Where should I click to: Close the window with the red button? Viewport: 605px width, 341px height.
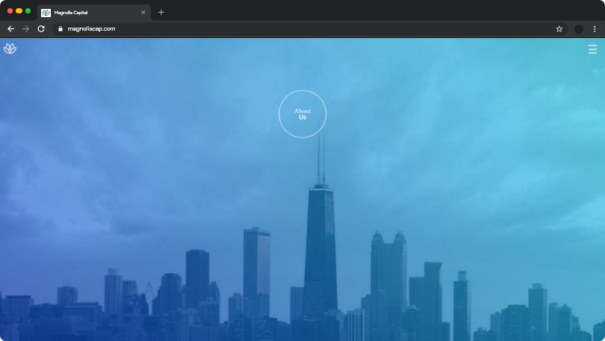(x=10, y=10)
